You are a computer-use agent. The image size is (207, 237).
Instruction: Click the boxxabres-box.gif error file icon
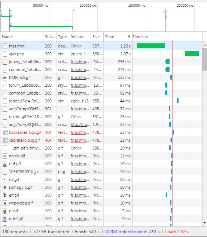coord(5,133)
